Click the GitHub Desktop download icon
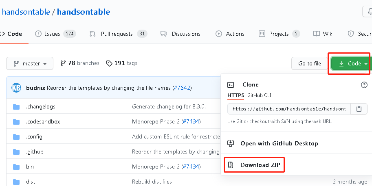 click(231, 143)
